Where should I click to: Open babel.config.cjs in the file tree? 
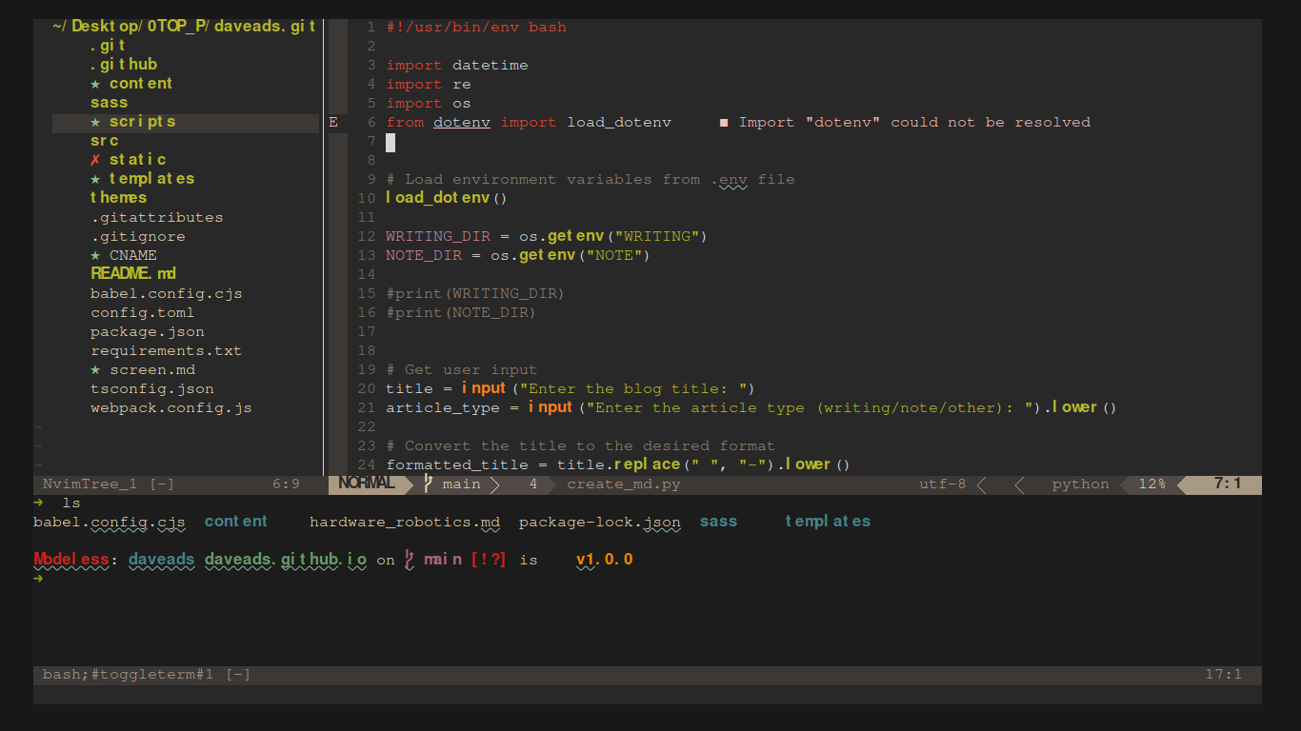click(x=167, y=293)
